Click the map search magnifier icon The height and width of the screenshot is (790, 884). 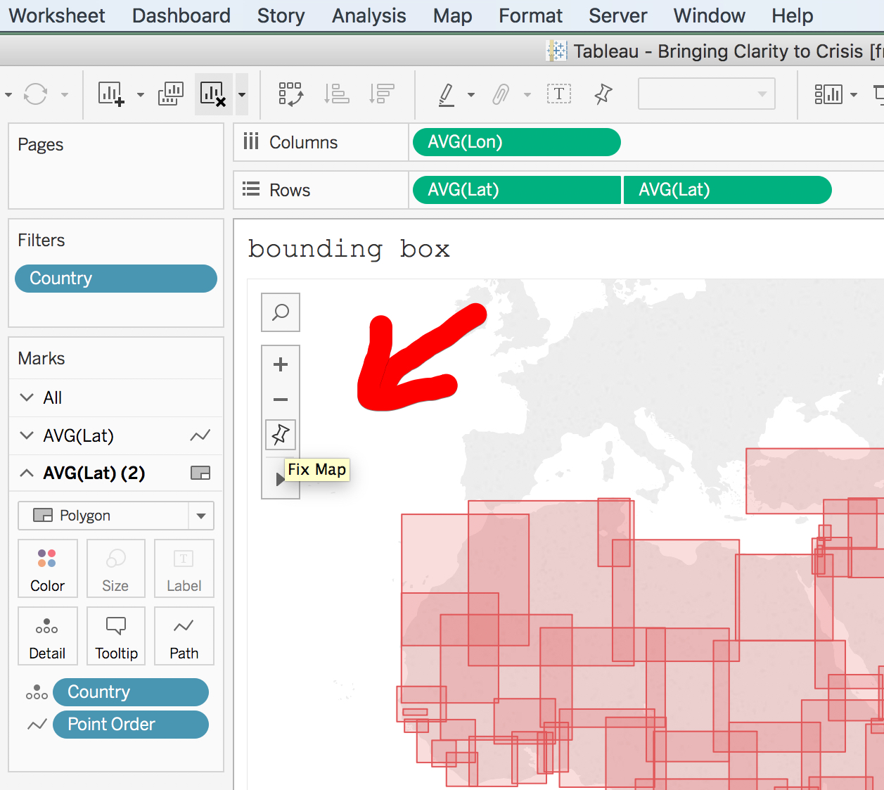(x=281, y=312)
